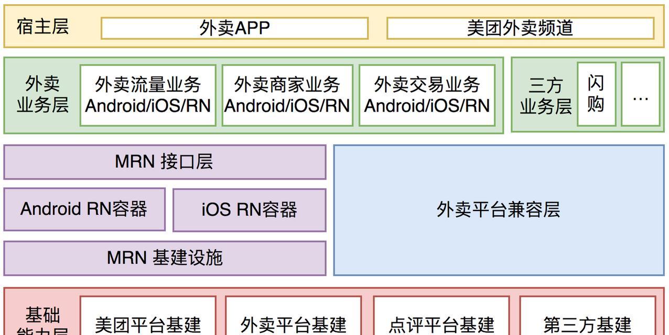669x335 pixels.
Task: Select the 第三方基建 box
Action: click(x=587, y=316)
